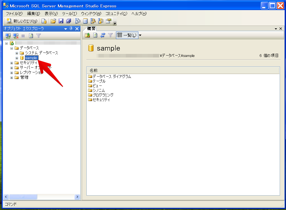The height and width of the screenshot is (210, 286).
Task: Toggle auto-hide pin on オブジェクト エクスプローラ
Action: [71, 29]
